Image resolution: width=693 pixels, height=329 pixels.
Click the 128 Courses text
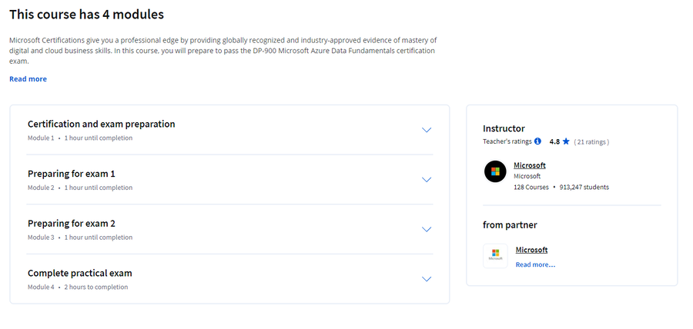point(531,187)
